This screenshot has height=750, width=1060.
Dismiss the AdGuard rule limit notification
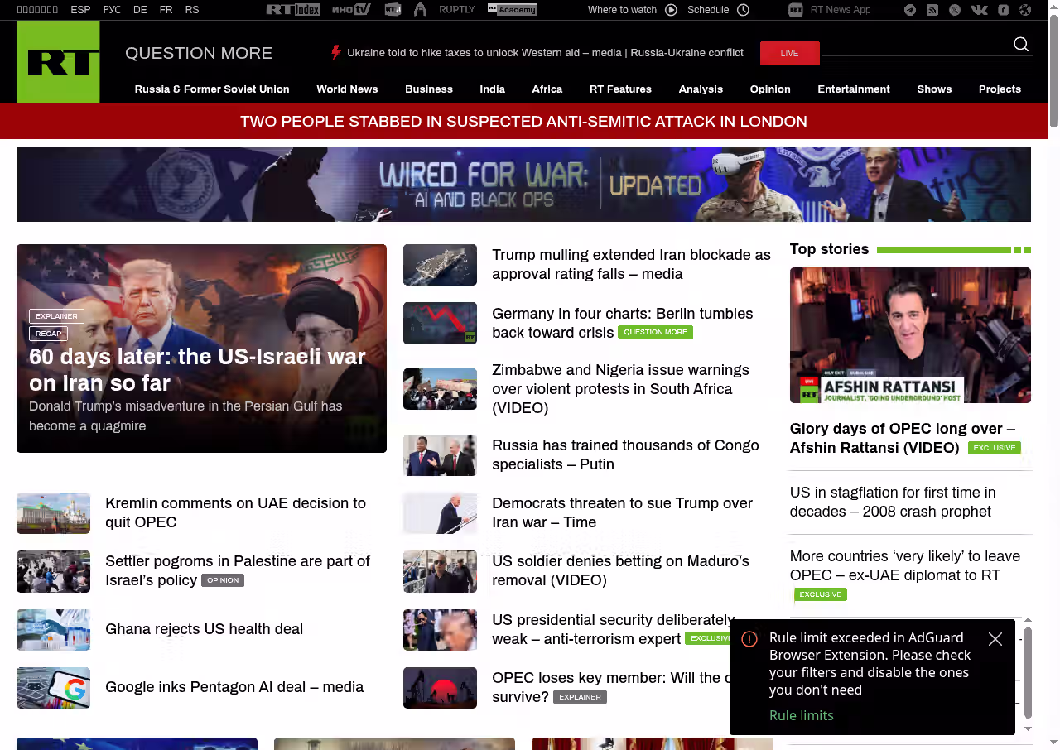click(x=995, y=639)
